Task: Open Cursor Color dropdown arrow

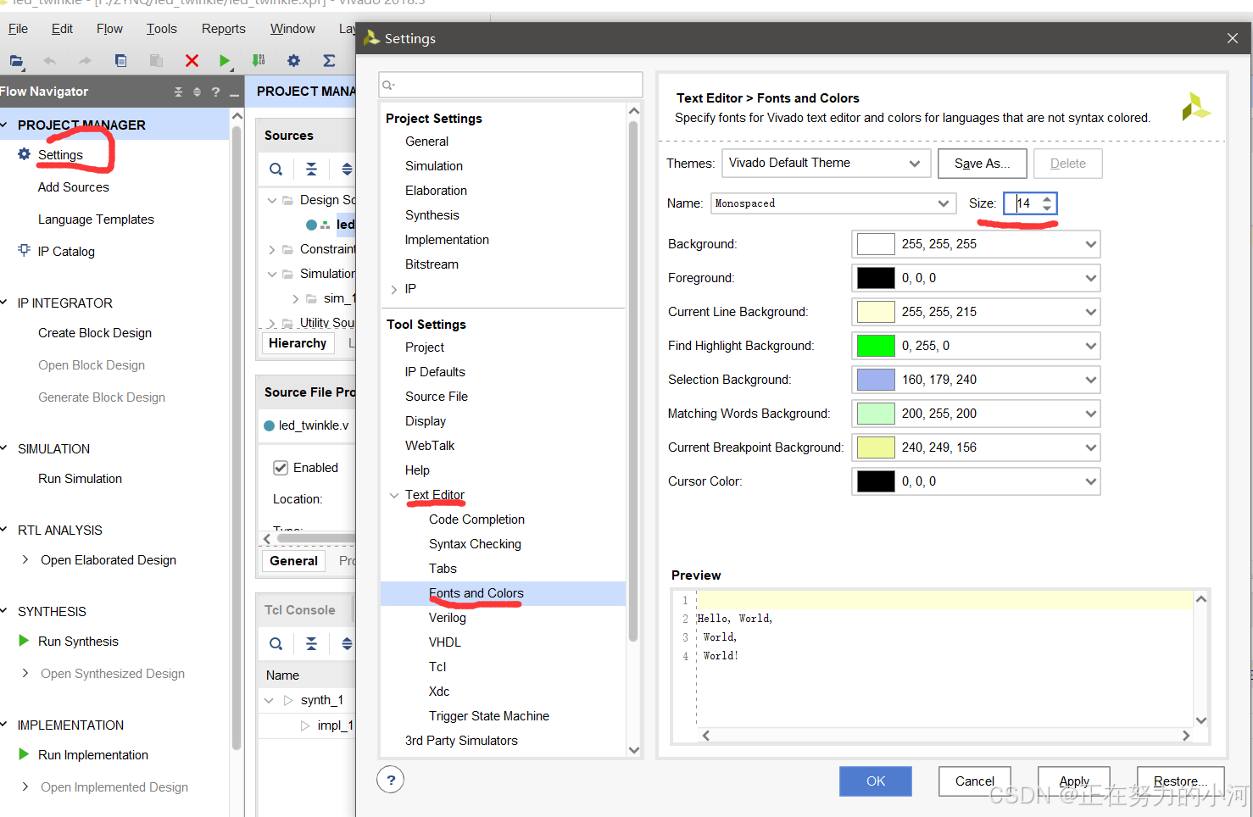Action: [1090, 481]
